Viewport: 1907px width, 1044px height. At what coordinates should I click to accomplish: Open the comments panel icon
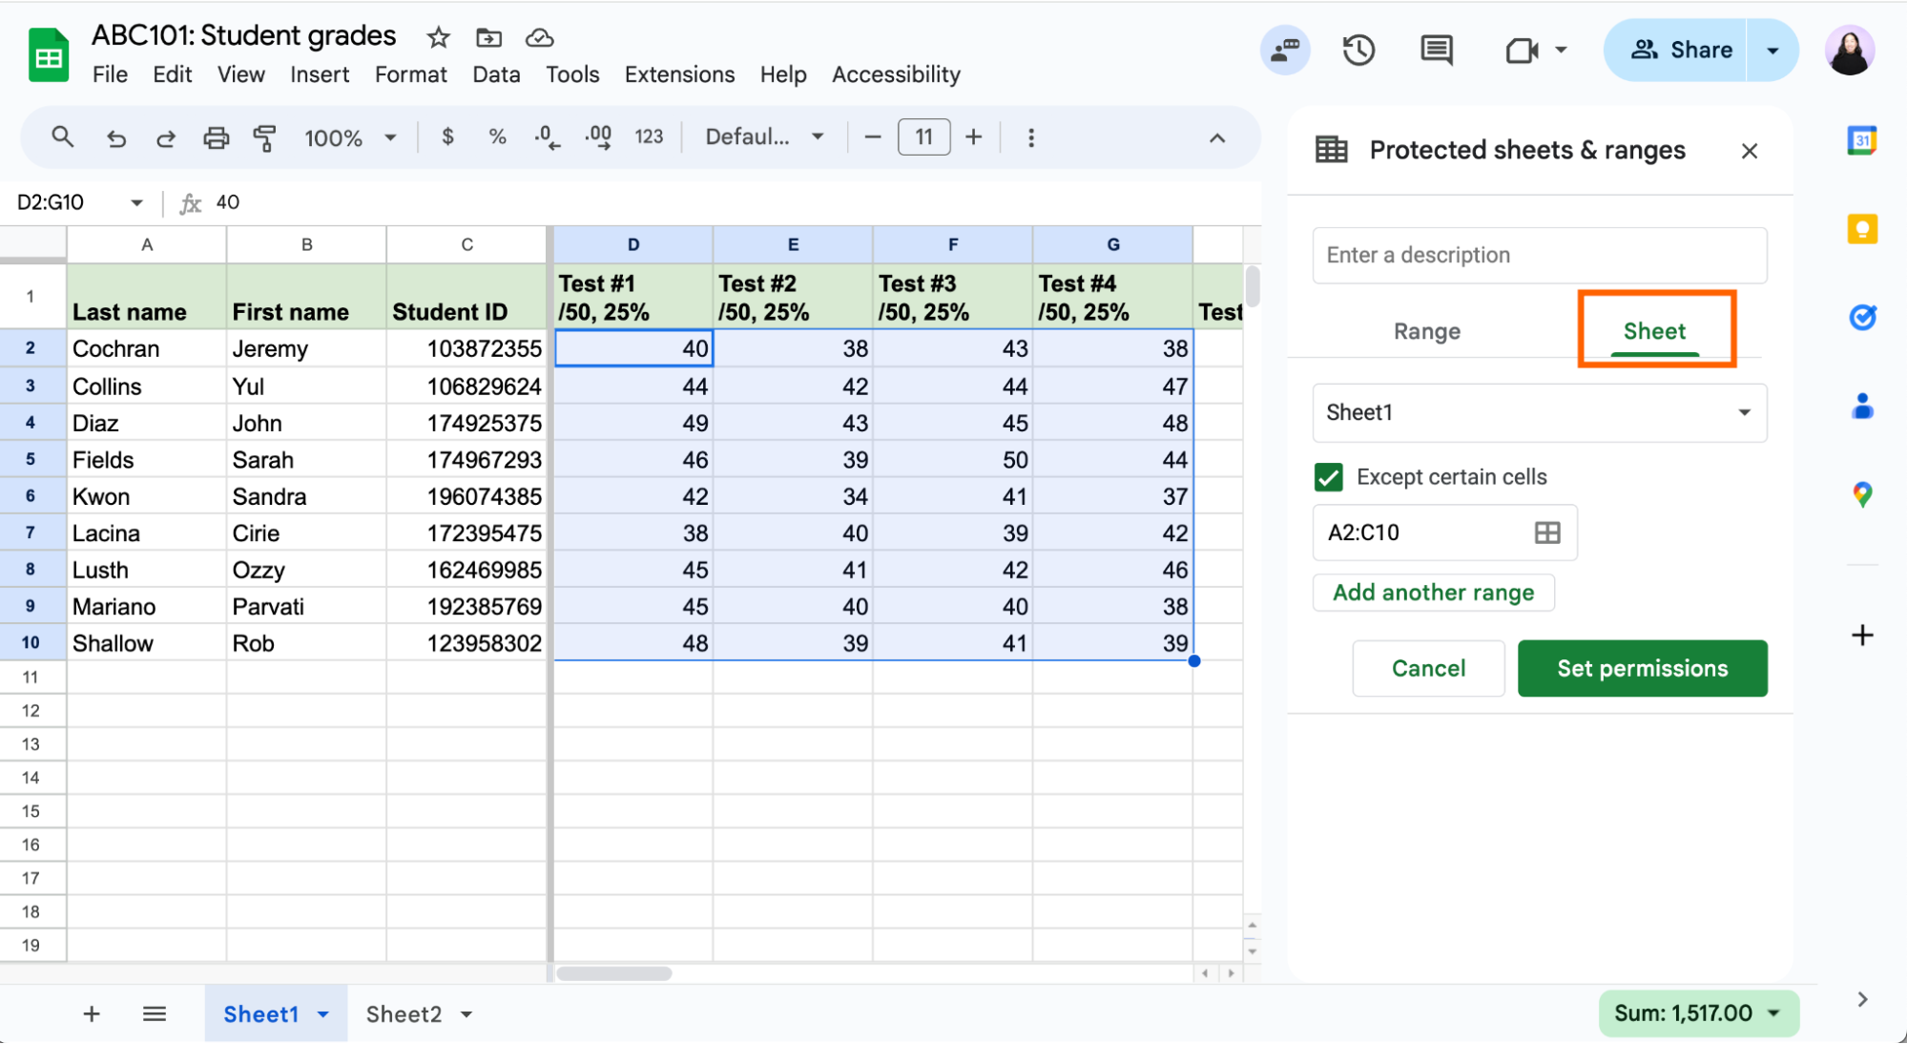pos(1437,50)
